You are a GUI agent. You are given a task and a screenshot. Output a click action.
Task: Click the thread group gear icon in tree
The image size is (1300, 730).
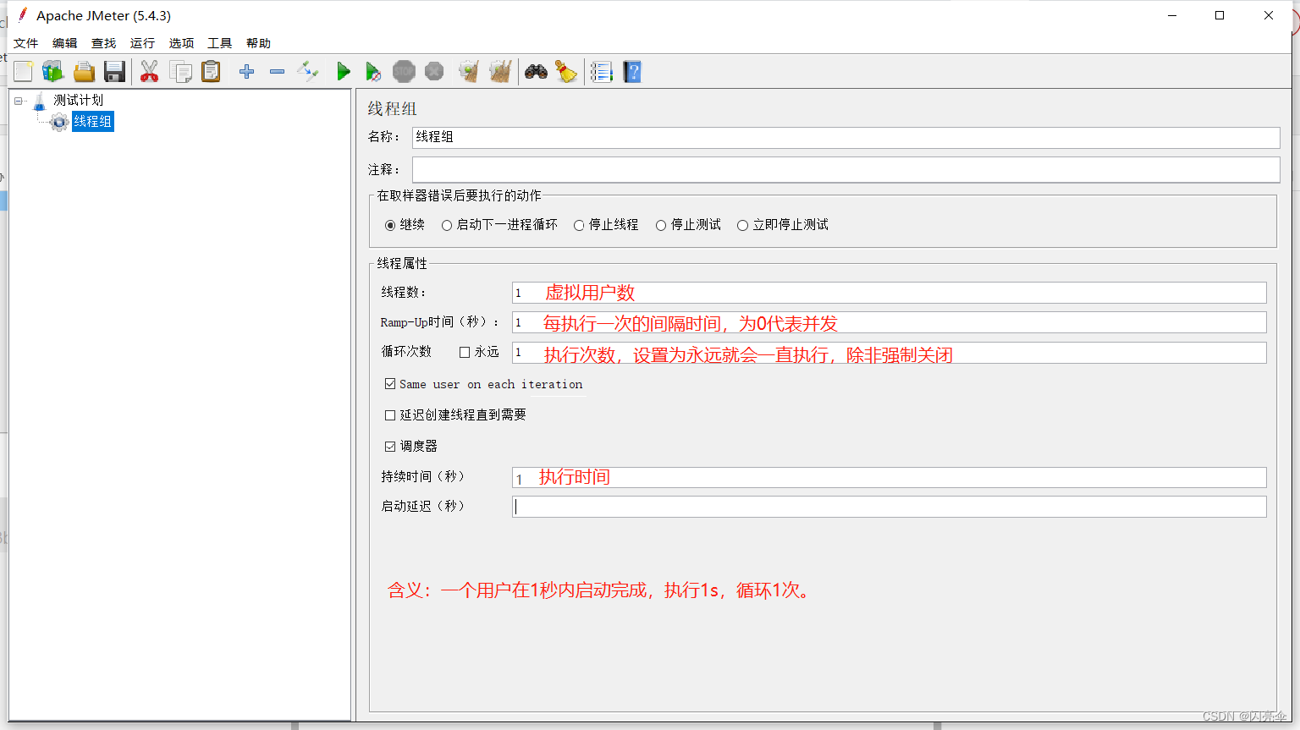point(59,122)
